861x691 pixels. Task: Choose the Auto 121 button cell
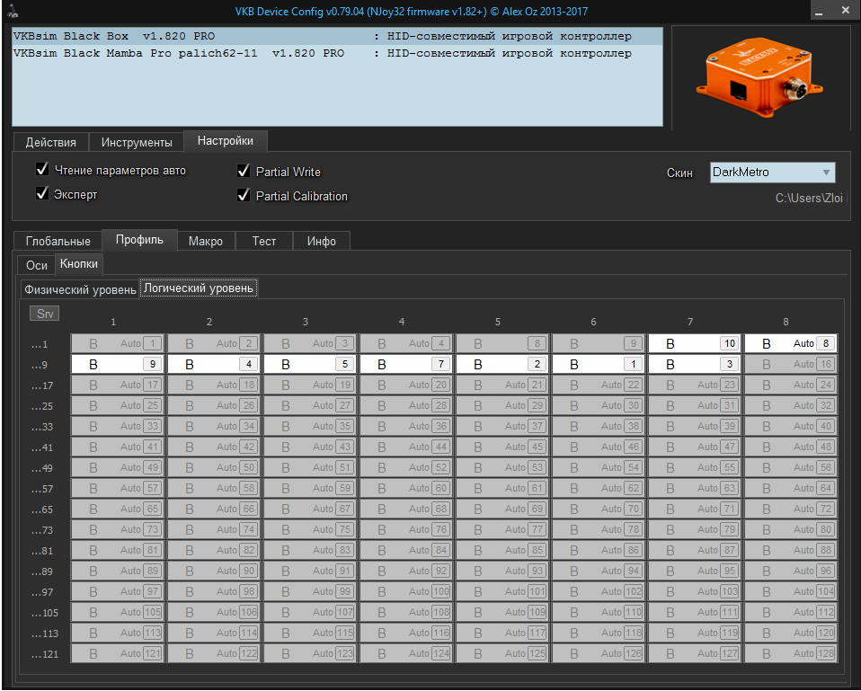click(118, 653)
